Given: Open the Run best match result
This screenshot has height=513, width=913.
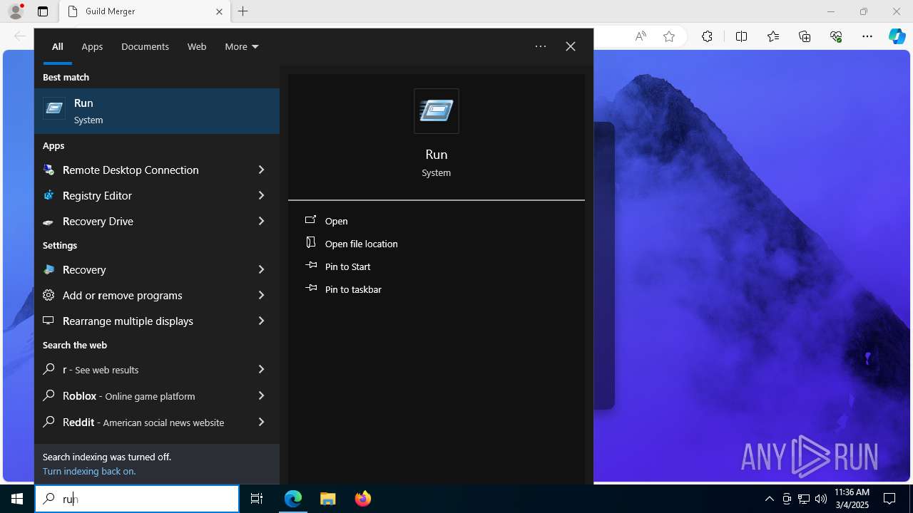Looking at the screenshot, I should click(x=157, y=111).
